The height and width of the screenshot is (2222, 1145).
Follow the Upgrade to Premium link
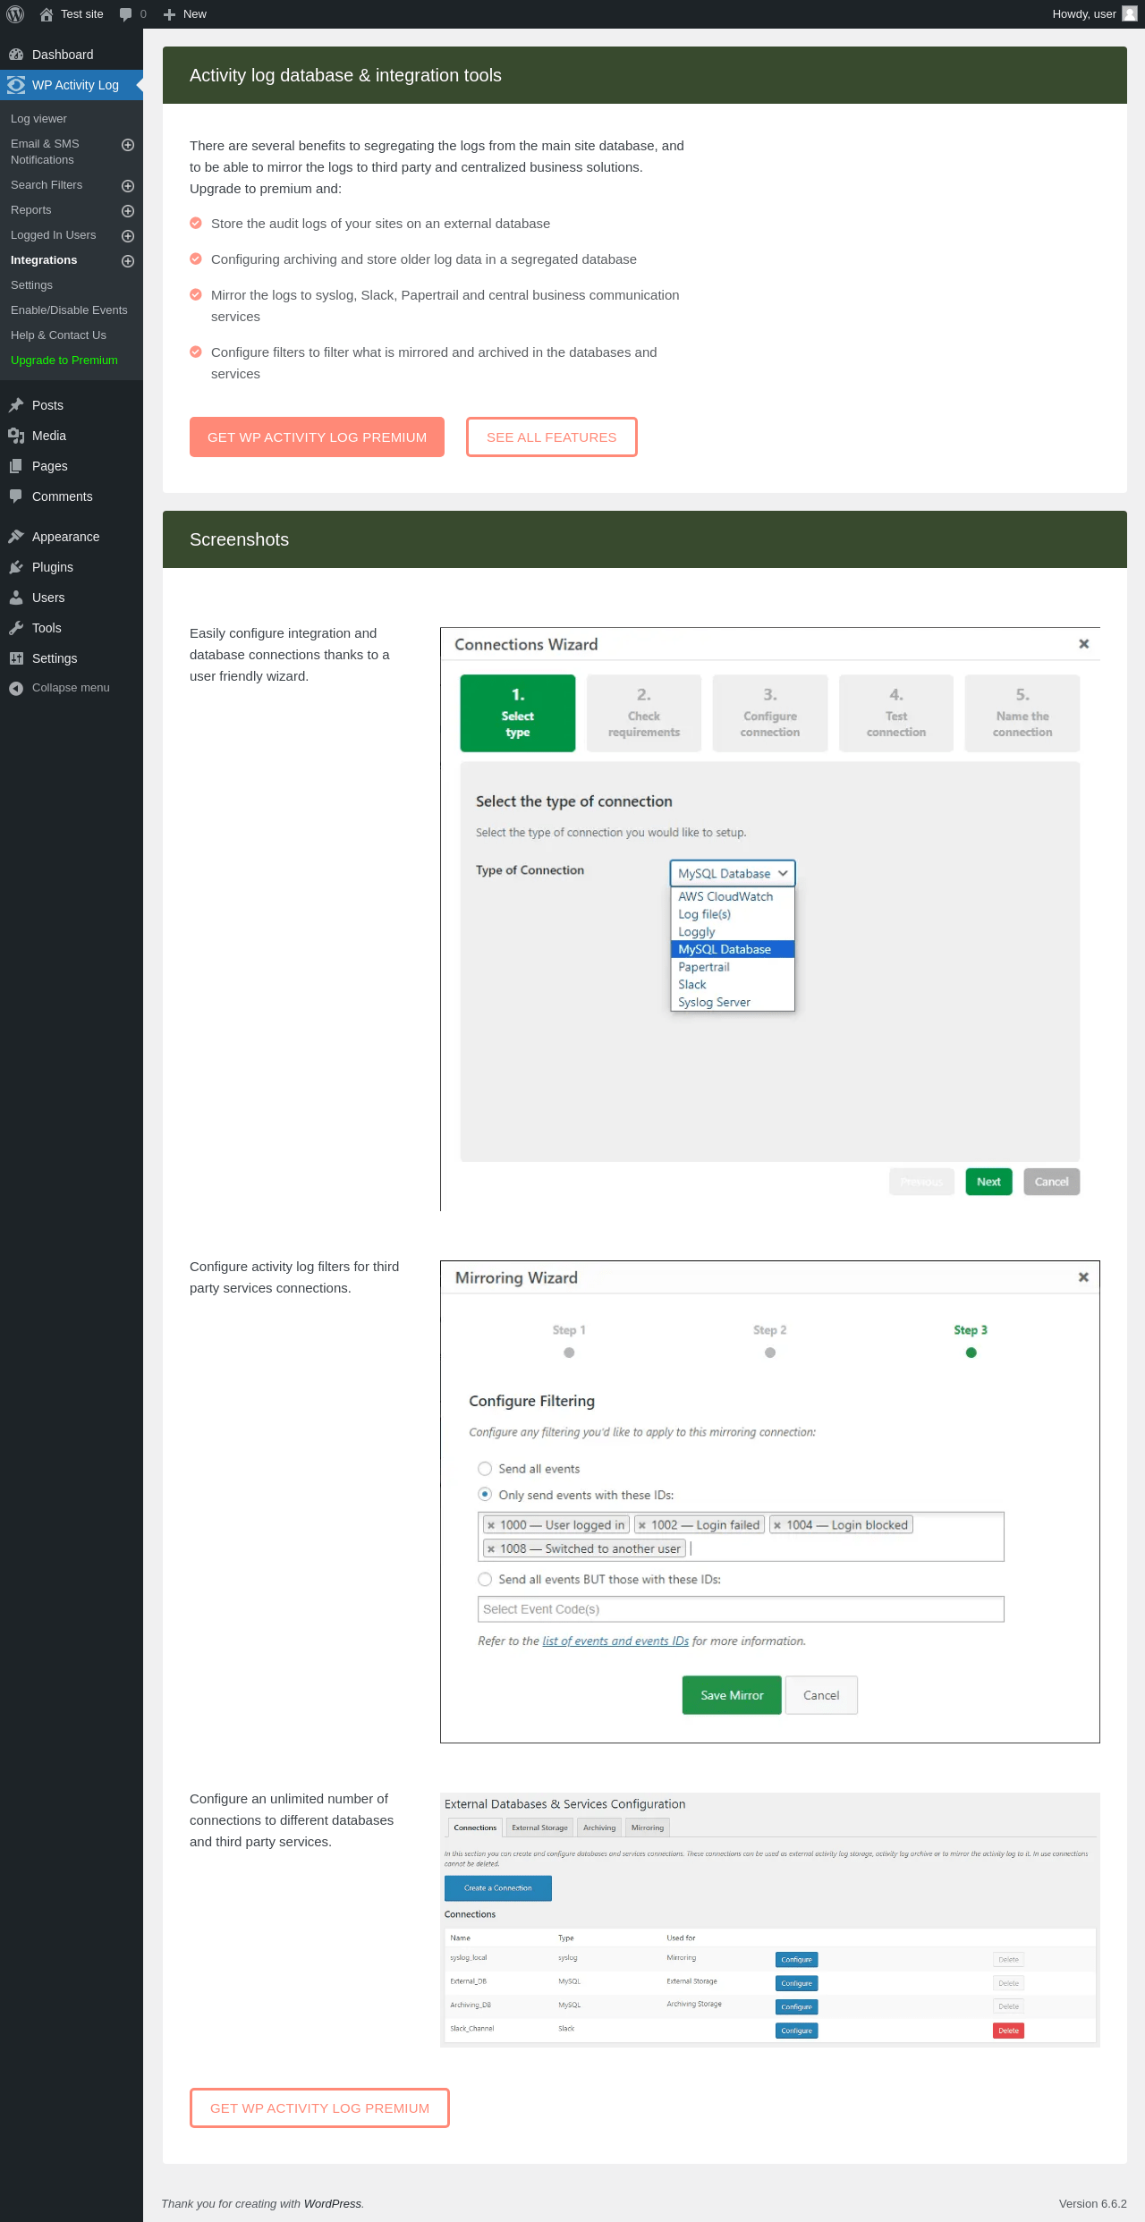click(x=64, y=360)
